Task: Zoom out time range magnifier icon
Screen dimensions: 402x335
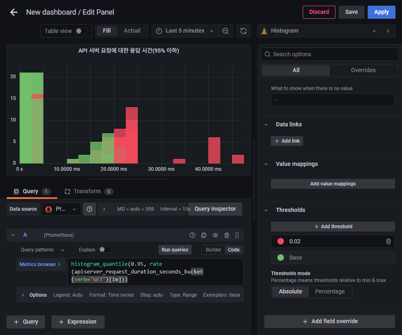Action: (x=226, y=31)
